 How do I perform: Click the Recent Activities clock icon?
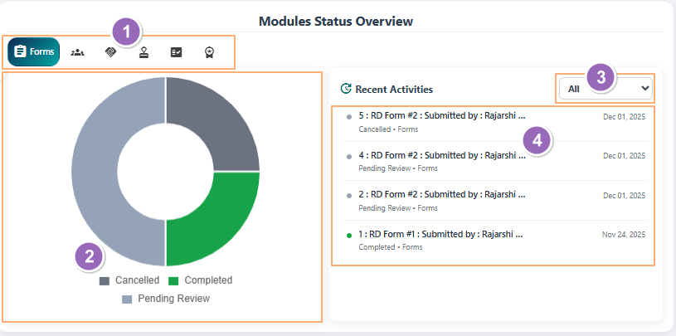(346, 89)
